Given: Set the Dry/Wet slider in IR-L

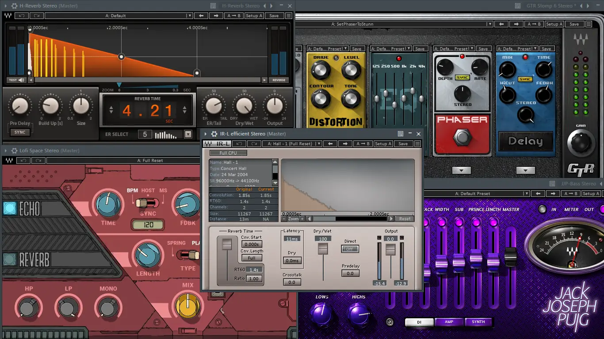Looking at the screenshot, I should (323, 249).
